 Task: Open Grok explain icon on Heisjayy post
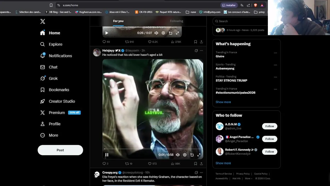click(196, 51)
